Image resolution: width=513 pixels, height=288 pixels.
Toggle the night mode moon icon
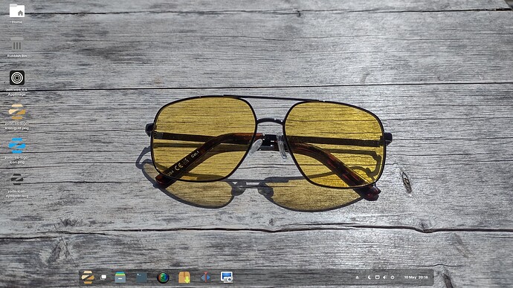(x=370, y=277)
